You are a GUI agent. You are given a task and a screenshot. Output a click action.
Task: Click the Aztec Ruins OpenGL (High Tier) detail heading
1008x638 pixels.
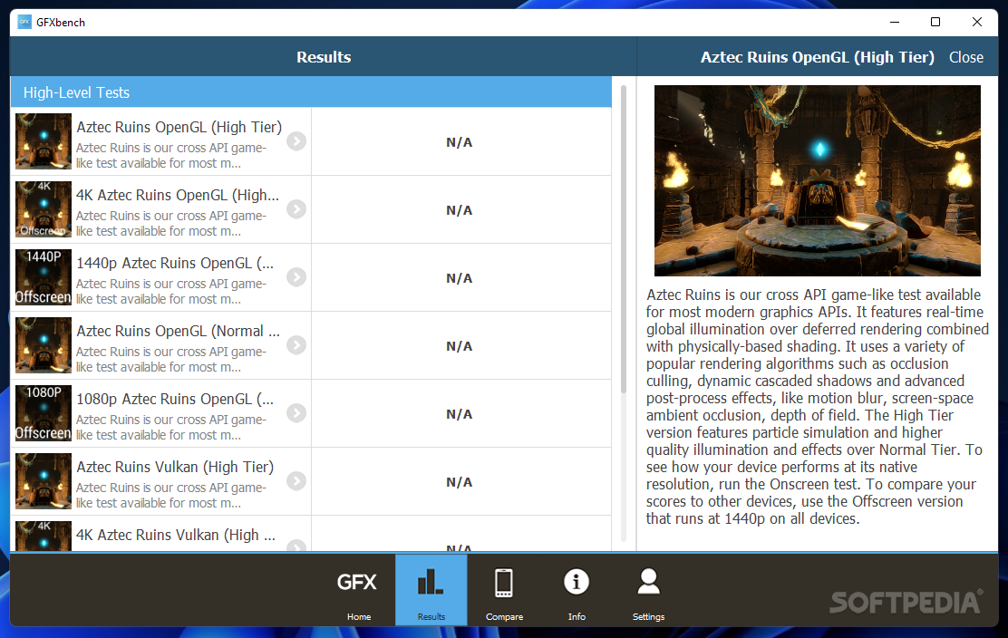pos(817,57)
